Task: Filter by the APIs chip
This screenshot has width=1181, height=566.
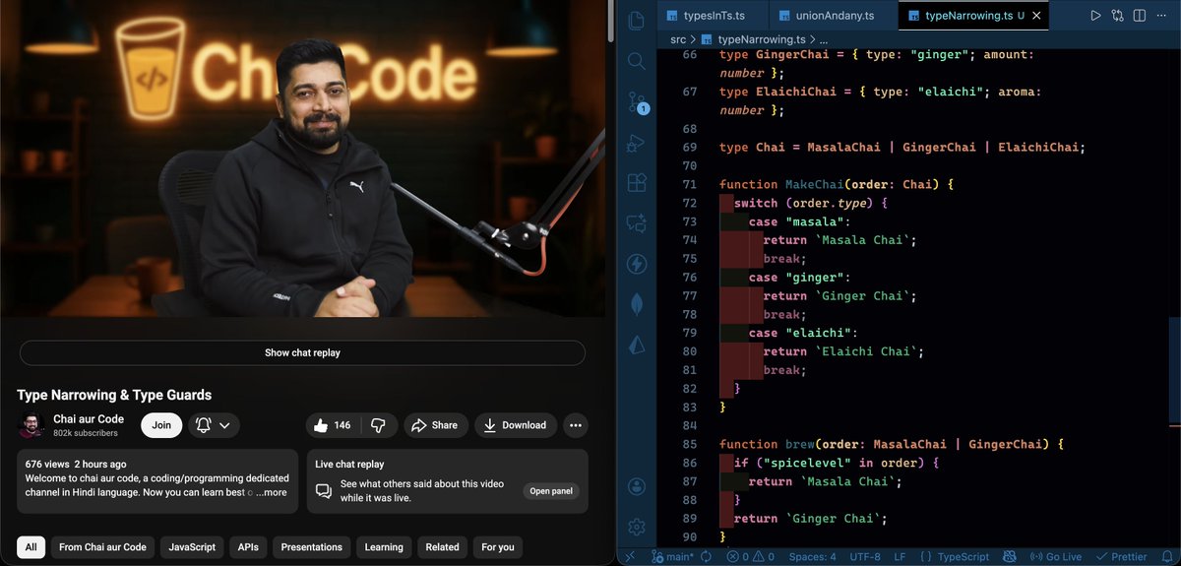Action: pos(248,547)
